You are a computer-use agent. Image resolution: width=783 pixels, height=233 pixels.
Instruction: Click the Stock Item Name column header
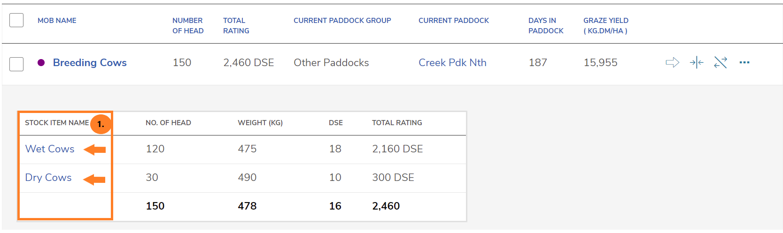coord(57,123)
